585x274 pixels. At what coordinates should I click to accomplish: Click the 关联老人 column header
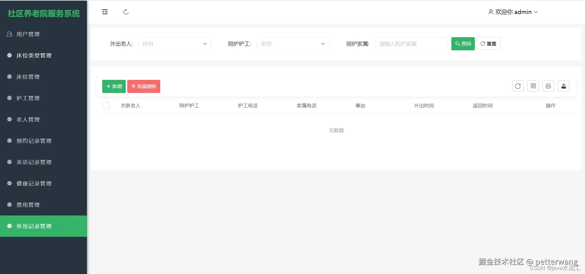(130, 105)
